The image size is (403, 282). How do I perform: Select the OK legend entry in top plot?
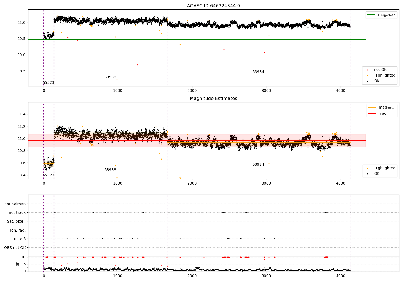[377, 81]
